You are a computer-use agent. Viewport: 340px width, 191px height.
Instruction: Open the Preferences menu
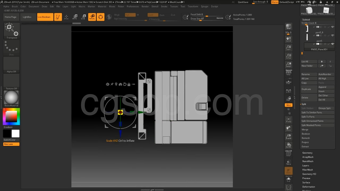(x=133, y=6)
